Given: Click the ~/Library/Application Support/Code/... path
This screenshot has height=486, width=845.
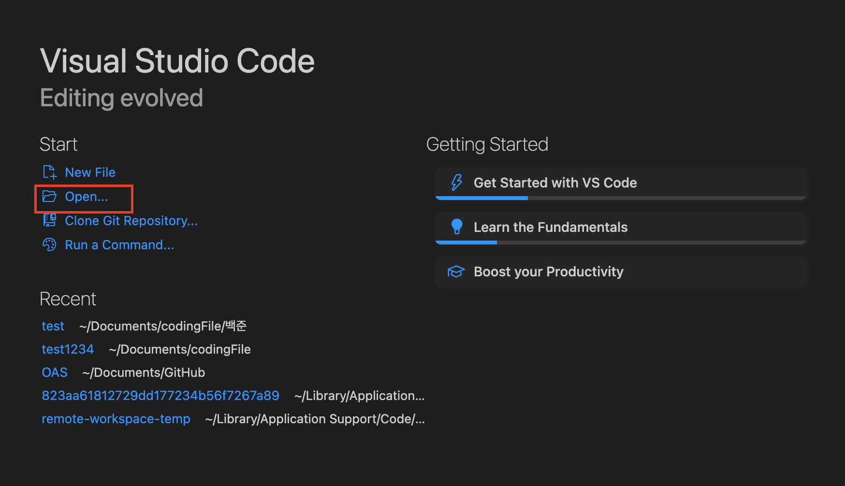Looking at the screenshot, I should (x=315, y=419).
